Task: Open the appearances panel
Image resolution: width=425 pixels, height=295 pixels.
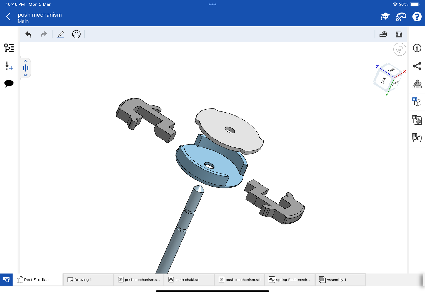Action: [x=417, y=84]
